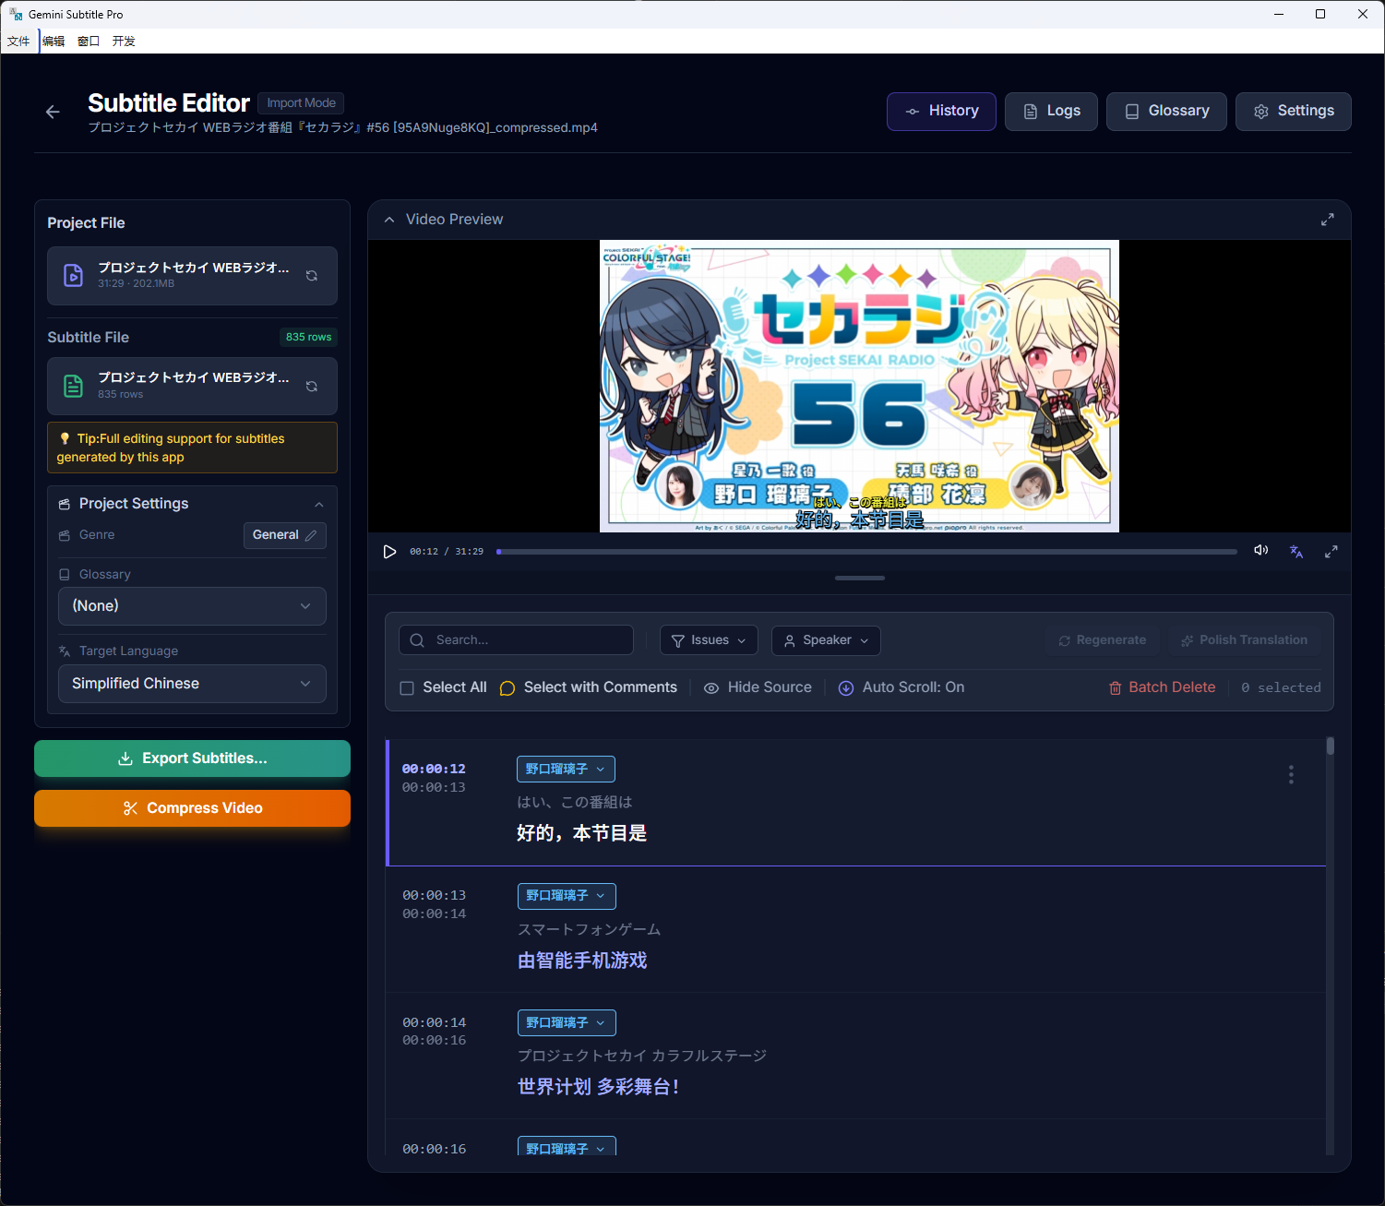The width and height of the screenshot is (1385, 1206).
Task: Mute the video preview audio
Action: 1260,550
